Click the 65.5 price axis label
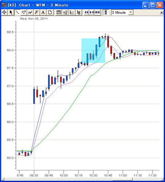This screenshot has width=165, height=182. click(x=10, y=140)
